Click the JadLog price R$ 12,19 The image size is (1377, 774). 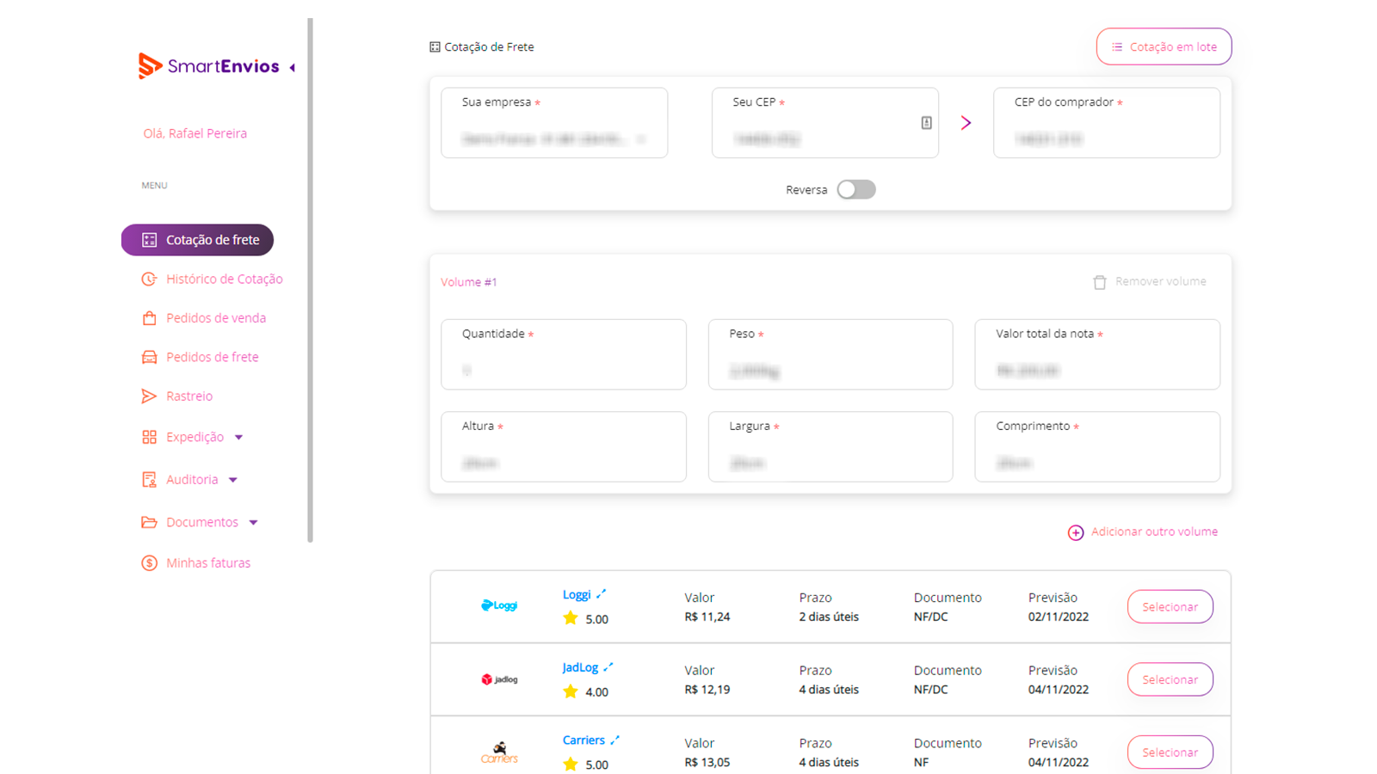pyautogui.click(x=707, y=690)
